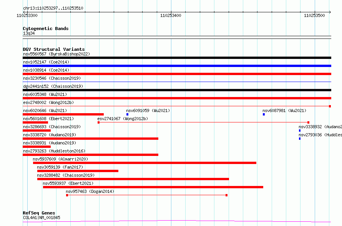This screenshot has height=226, width=342.
Task: Click the nsv6091059 (Wu2021) label
Action: coord(148,110)
